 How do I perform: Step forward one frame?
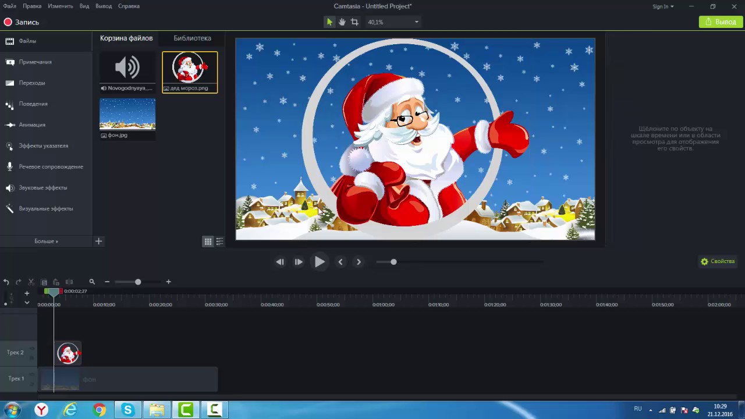[x=299, y=262]
